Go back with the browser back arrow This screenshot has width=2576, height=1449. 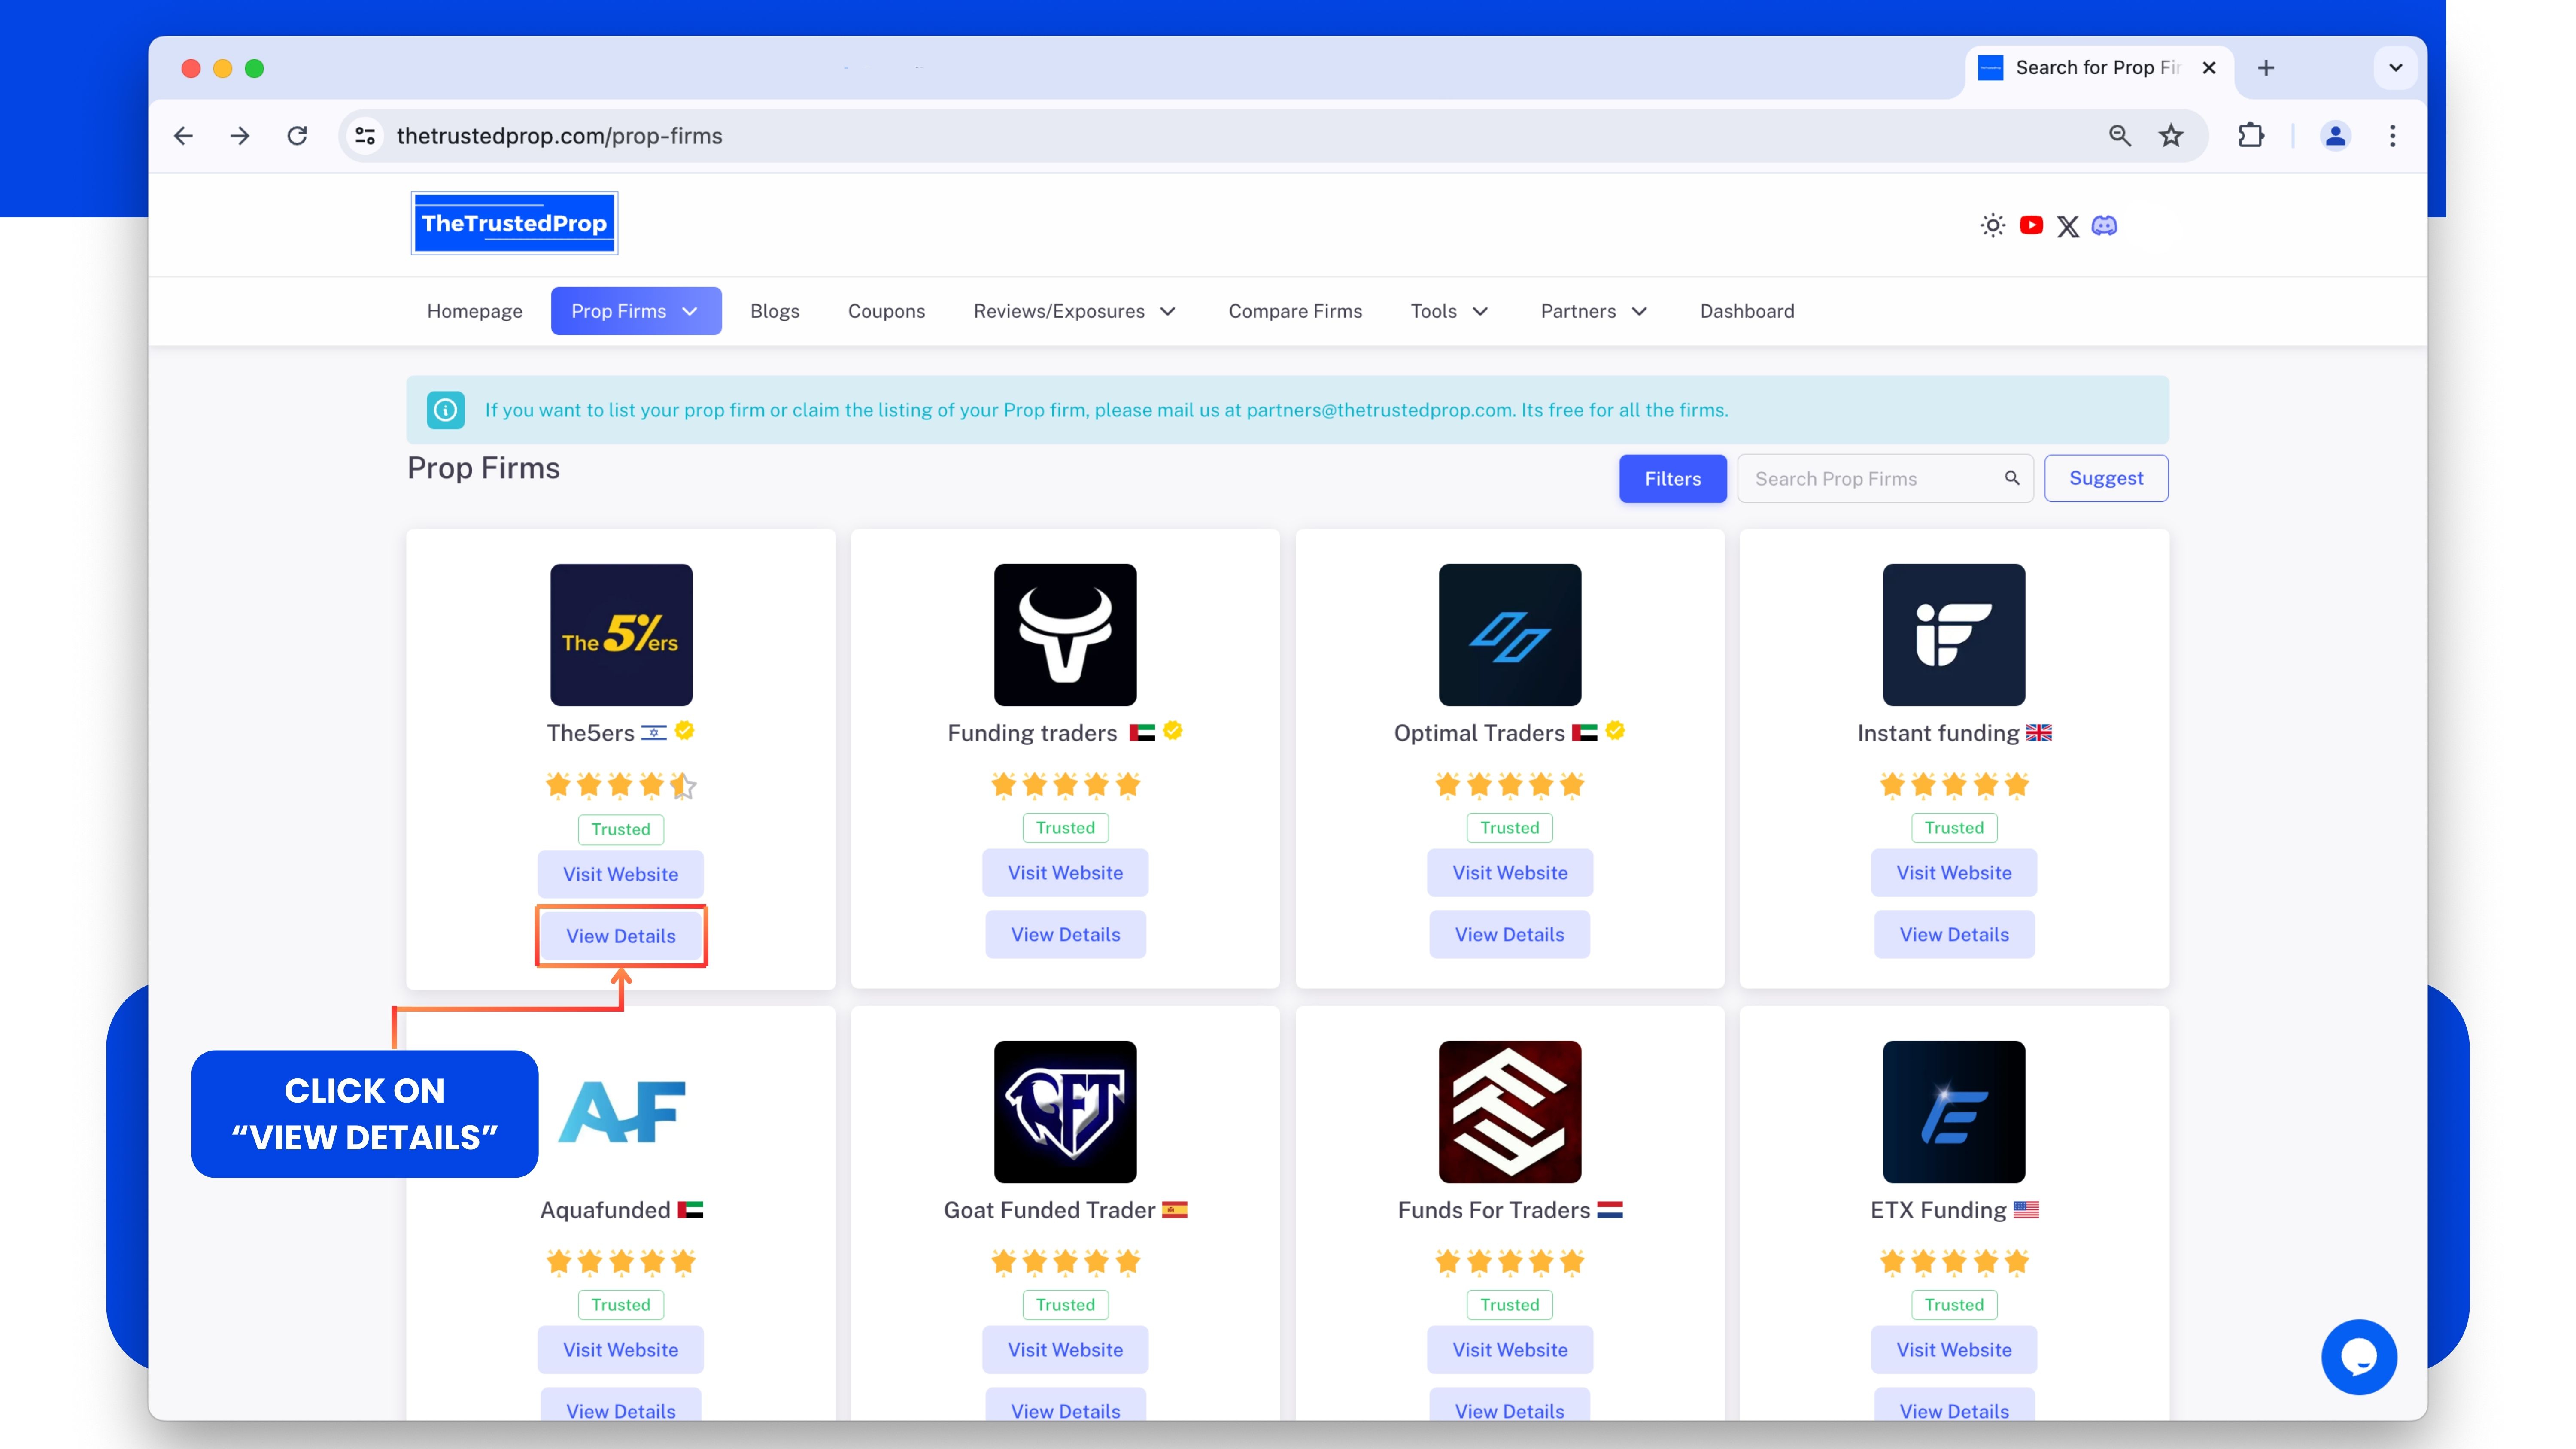(x=183, y=136)
